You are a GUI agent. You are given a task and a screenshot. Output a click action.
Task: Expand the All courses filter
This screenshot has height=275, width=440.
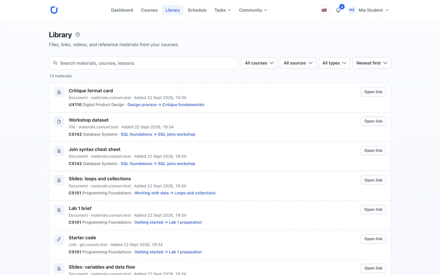pyautogui.click(x=259, y=63)
